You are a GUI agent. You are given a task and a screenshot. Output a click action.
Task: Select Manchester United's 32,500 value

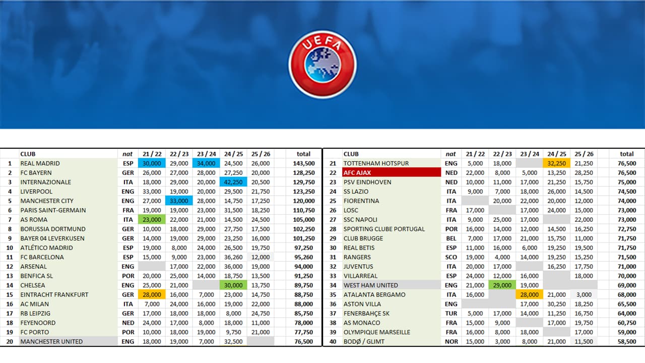233,341
